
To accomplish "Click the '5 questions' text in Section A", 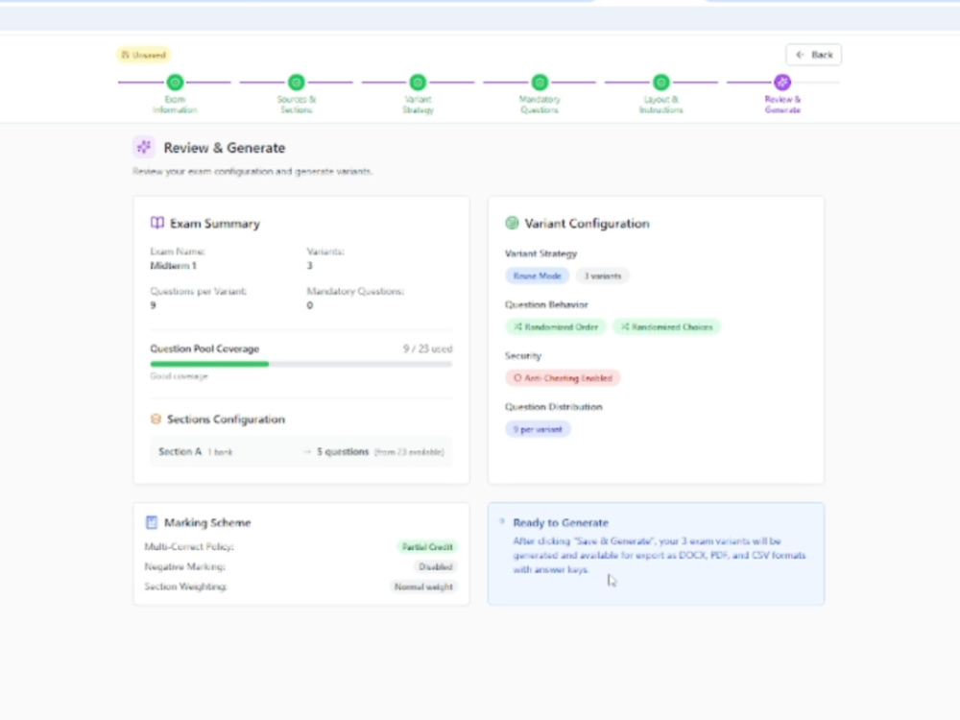I will (x=343, y=452).
